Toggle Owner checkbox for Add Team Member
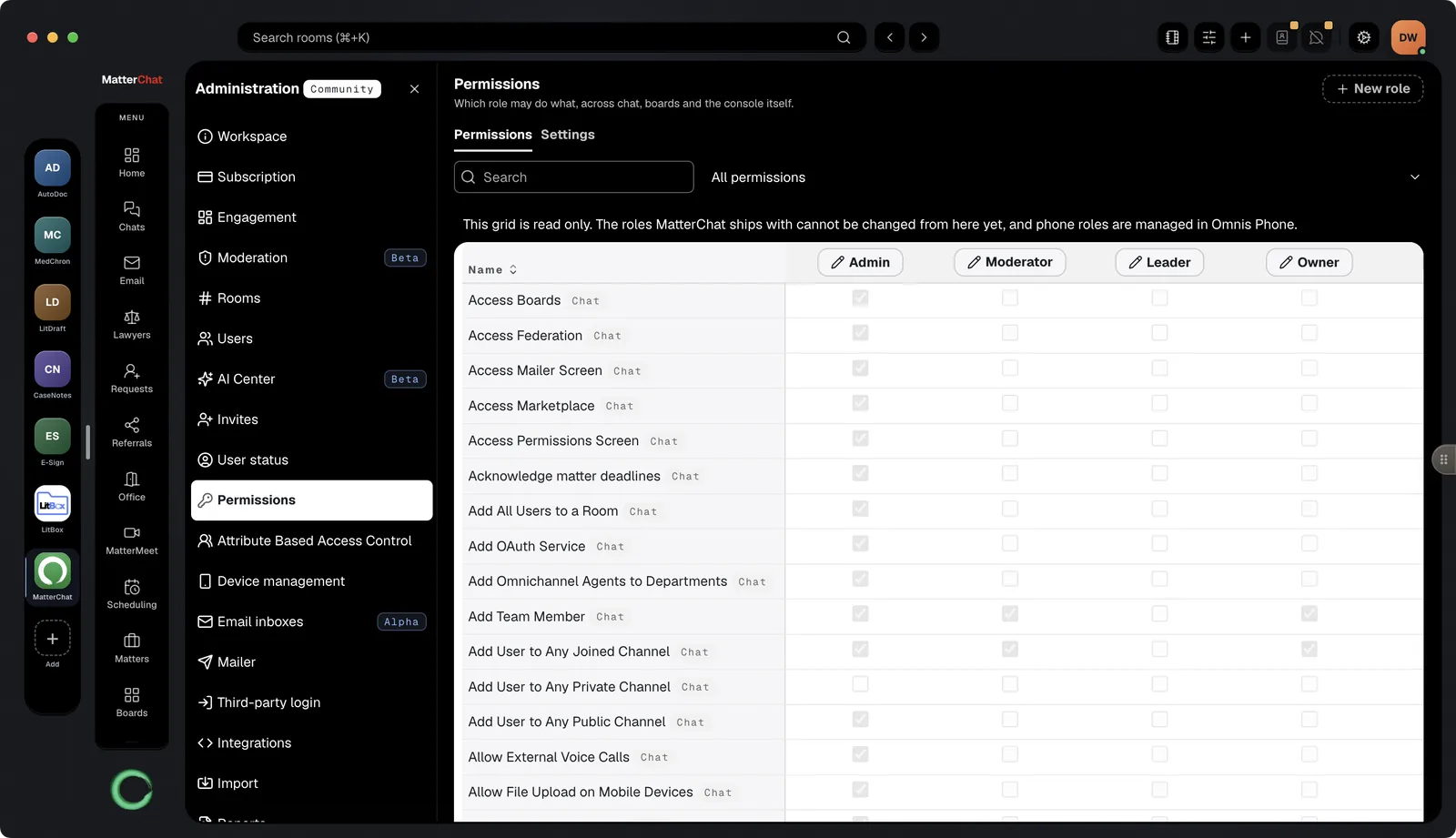The width and height of the screenshot is (1456, 838). click(x=1309, y=614)
